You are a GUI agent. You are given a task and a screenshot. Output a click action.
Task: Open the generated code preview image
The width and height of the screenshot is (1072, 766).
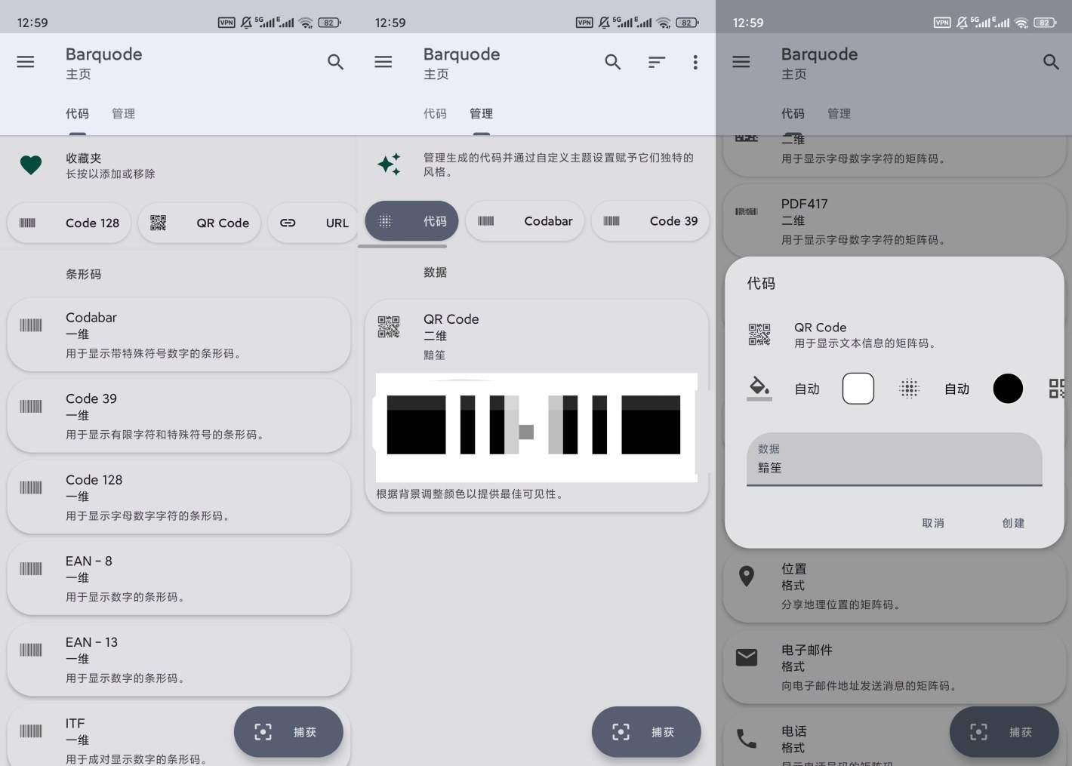tap(536, 427)
